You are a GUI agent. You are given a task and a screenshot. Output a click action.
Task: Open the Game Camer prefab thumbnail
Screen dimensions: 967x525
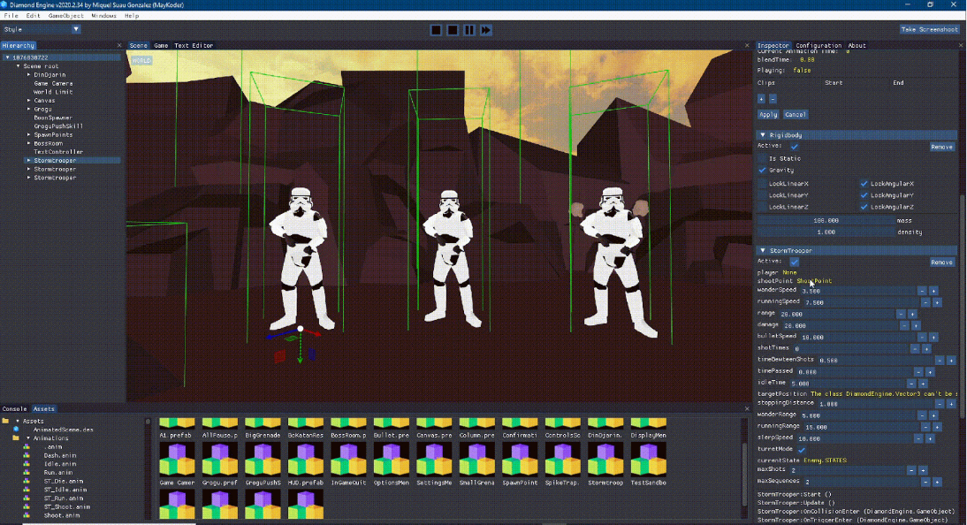(177, 460)
